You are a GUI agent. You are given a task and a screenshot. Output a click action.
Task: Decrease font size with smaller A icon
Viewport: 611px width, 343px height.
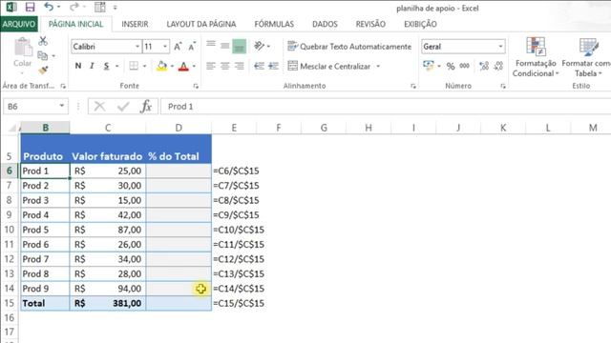[x=192, y=47]
